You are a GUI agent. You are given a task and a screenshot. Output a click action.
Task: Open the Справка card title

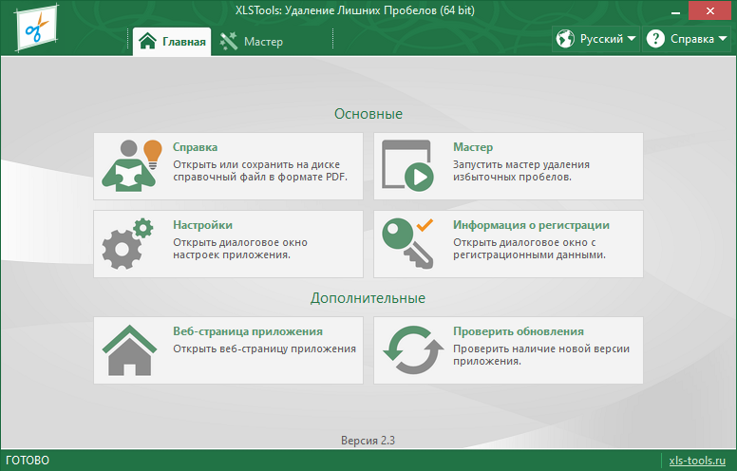195,147
